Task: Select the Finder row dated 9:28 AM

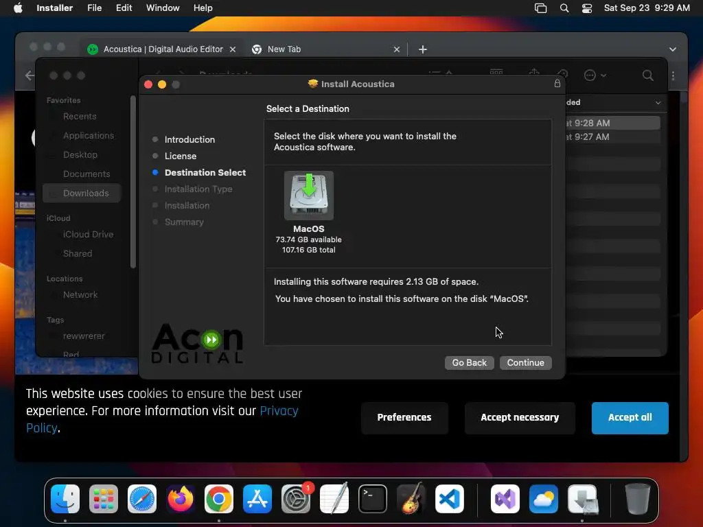Action: (612, 123)
